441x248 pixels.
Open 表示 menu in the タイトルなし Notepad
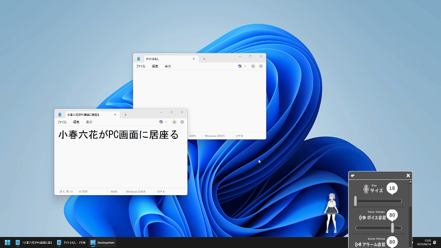(168, 66)
